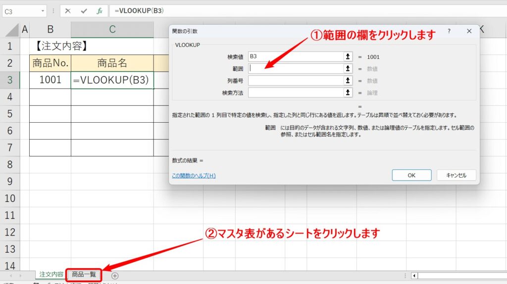
Task: Click the 検索方法 field collapse arrow icon
Action: (348, 93)
